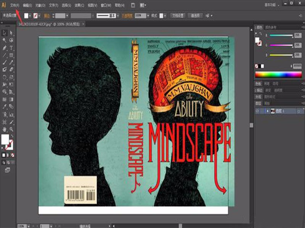
Task: Click the 首选项 button
Action: 196,16
